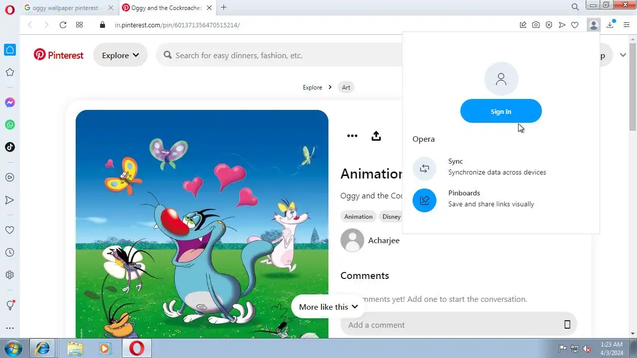Open the tab grid speed dial icon

(79, 25)
